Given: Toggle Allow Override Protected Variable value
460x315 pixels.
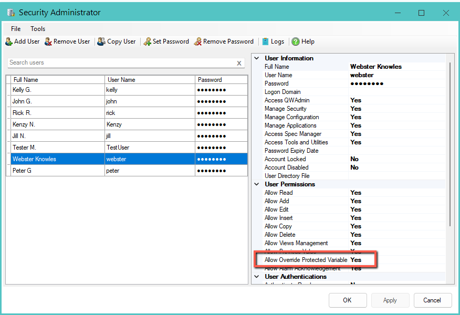Looking at the screenshot, I should point(356,260).
